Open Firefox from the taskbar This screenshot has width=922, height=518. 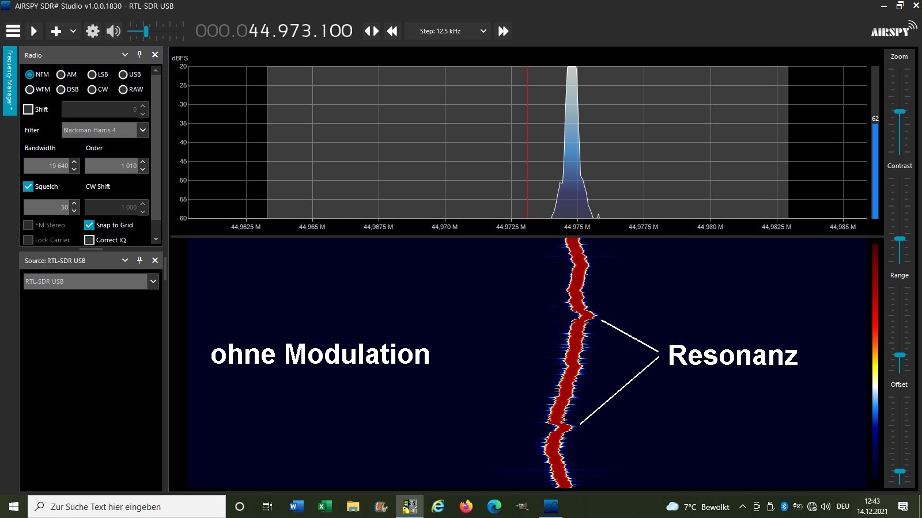tap(466, 506)
